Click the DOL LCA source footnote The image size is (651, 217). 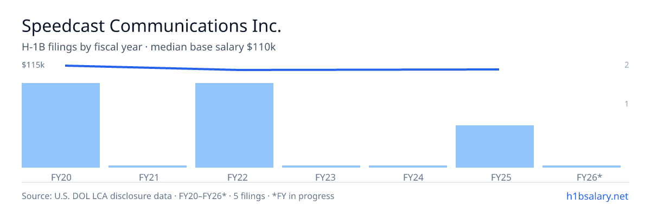(178, 196)
